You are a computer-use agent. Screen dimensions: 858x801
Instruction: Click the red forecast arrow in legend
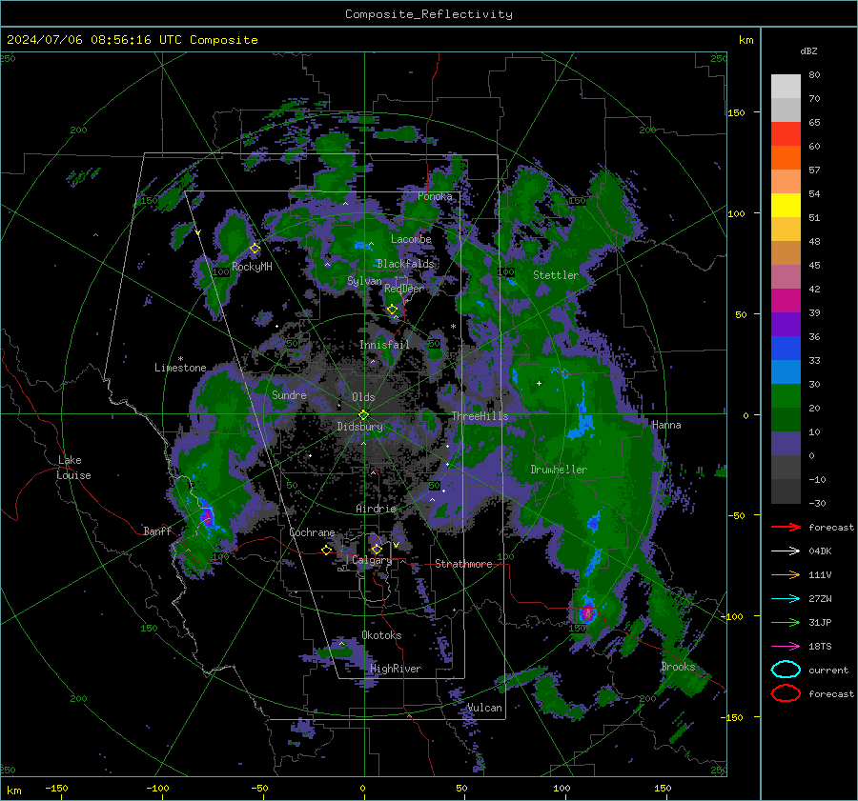point(786,527)
